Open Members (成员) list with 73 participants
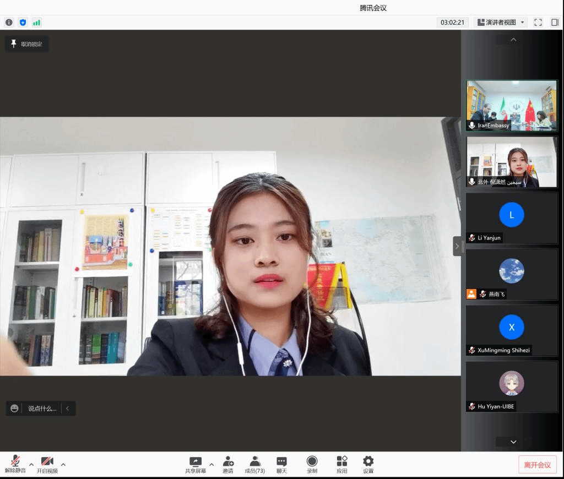Image resolution: width=564 pixels, height=479 pixels. 255,465
